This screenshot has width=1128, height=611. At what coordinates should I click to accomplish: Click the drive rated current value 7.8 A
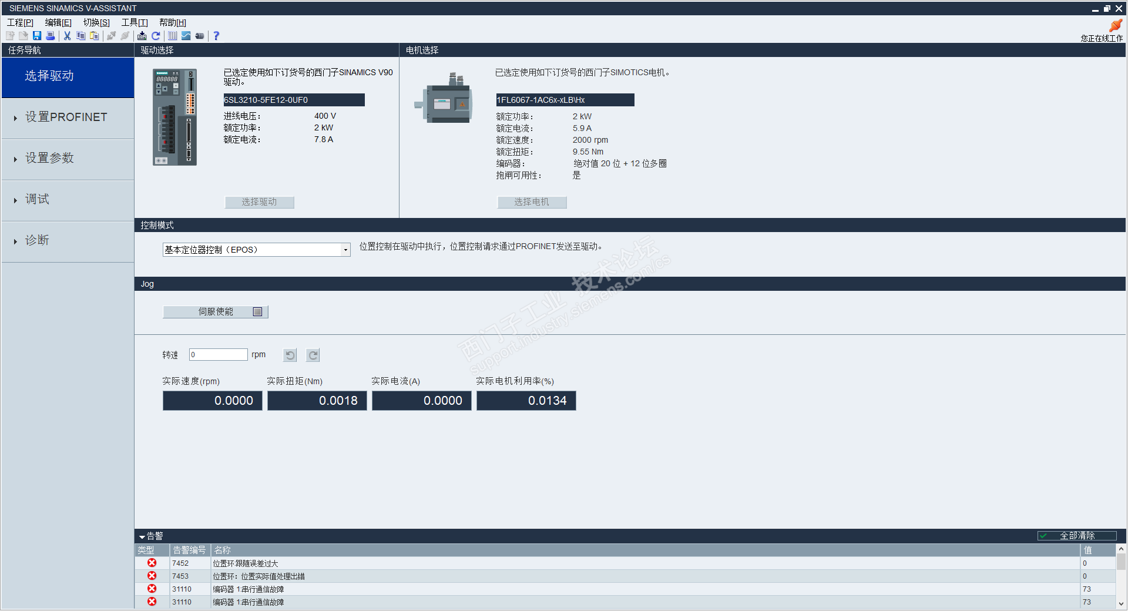324,139
